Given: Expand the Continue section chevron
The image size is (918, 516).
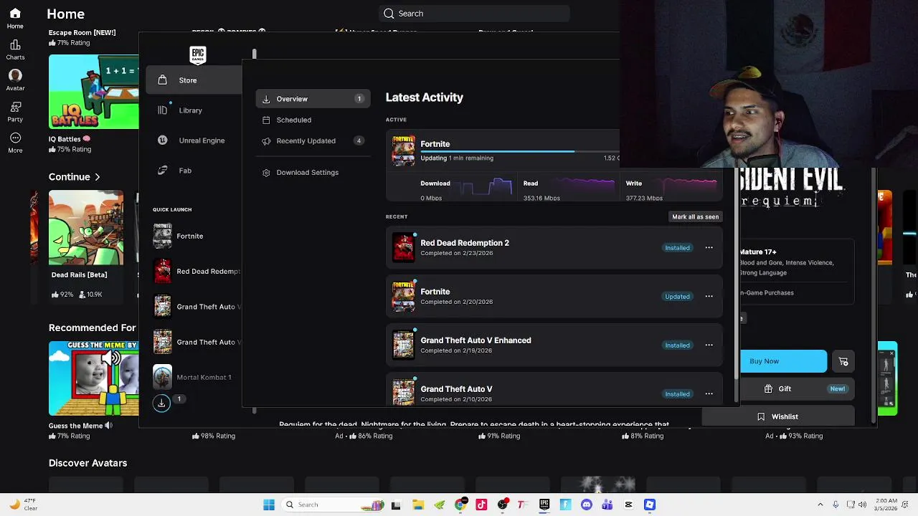Looking at the screenshot, I should click(x=97, y=177).
